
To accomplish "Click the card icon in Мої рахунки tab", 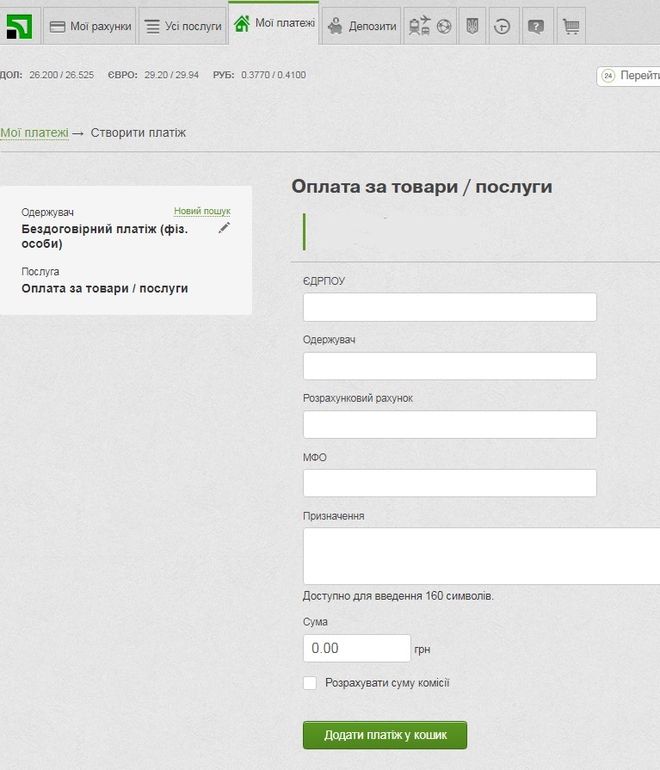I will (x=58, y=27).
